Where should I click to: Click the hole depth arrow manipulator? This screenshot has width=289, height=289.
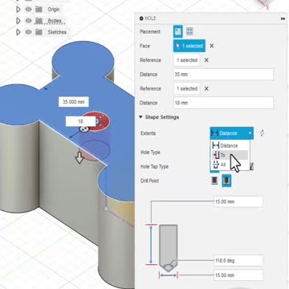click(x=79, y=157)
